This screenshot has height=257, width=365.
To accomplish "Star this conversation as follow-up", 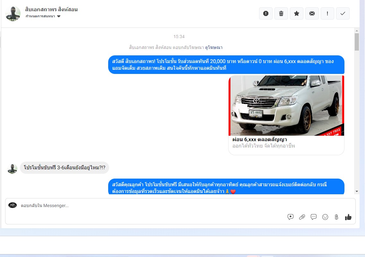I will [296, 13].
